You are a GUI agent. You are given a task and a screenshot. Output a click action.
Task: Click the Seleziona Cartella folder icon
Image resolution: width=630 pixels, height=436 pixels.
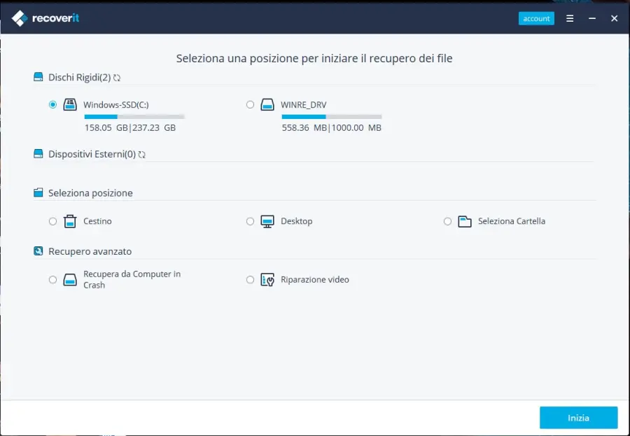[465, 220]
